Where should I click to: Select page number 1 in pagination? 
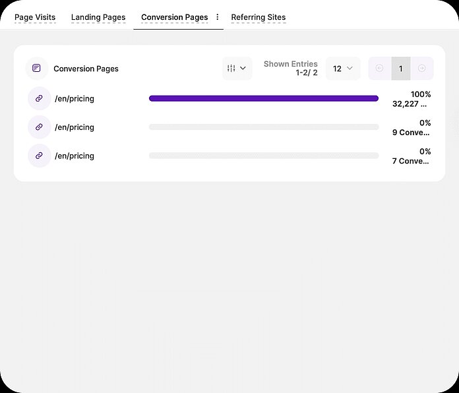(x=400, y=69)
